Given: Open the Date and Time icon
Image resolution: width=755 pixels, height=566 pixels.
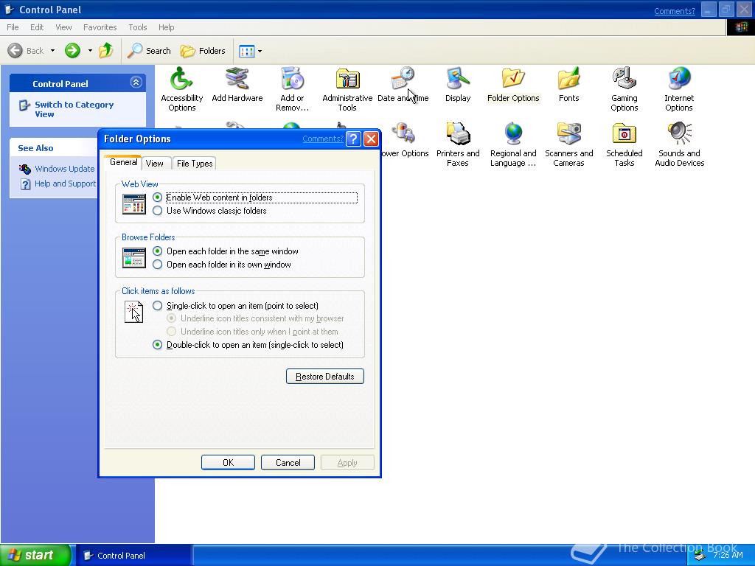Looking at the screenshot, I should 403,85.
